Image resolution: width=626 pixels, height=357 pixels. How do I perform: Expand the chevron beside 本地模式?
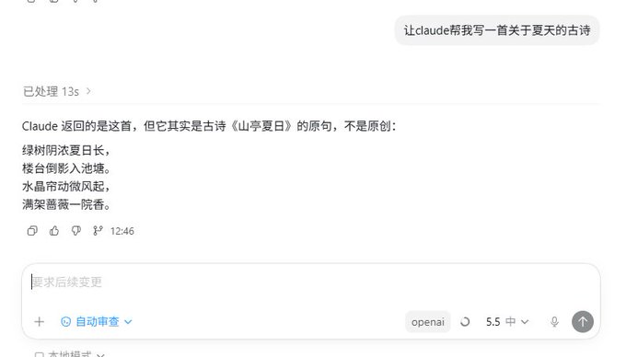click(100, 354)
